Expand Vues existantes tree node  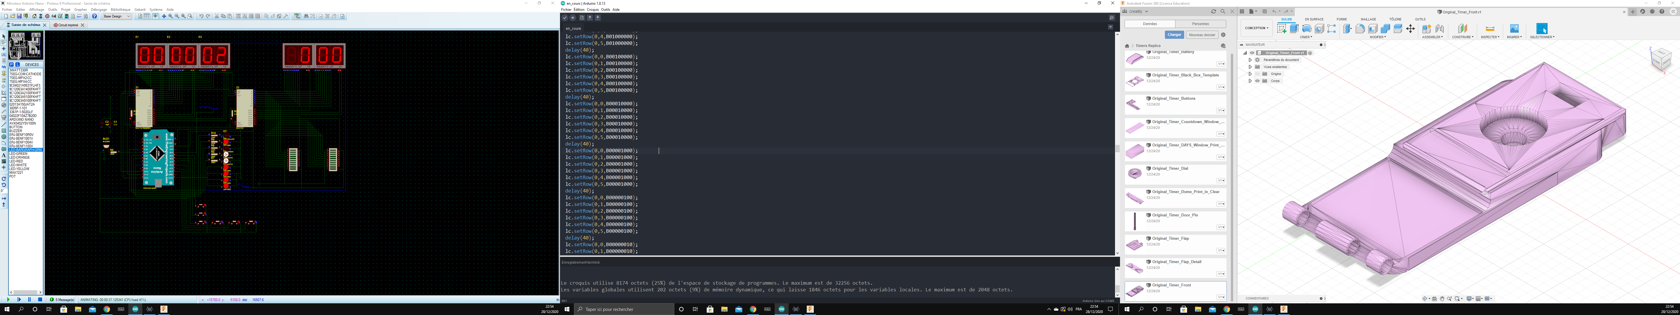pyautogui.click(x=1250, y=67)
